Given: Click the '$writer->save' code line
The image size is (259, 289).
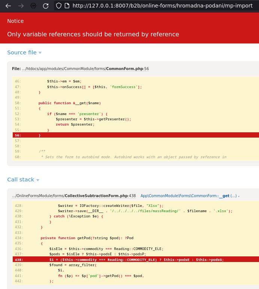Looking at the screenshot, I should click(x=145, y=211).
